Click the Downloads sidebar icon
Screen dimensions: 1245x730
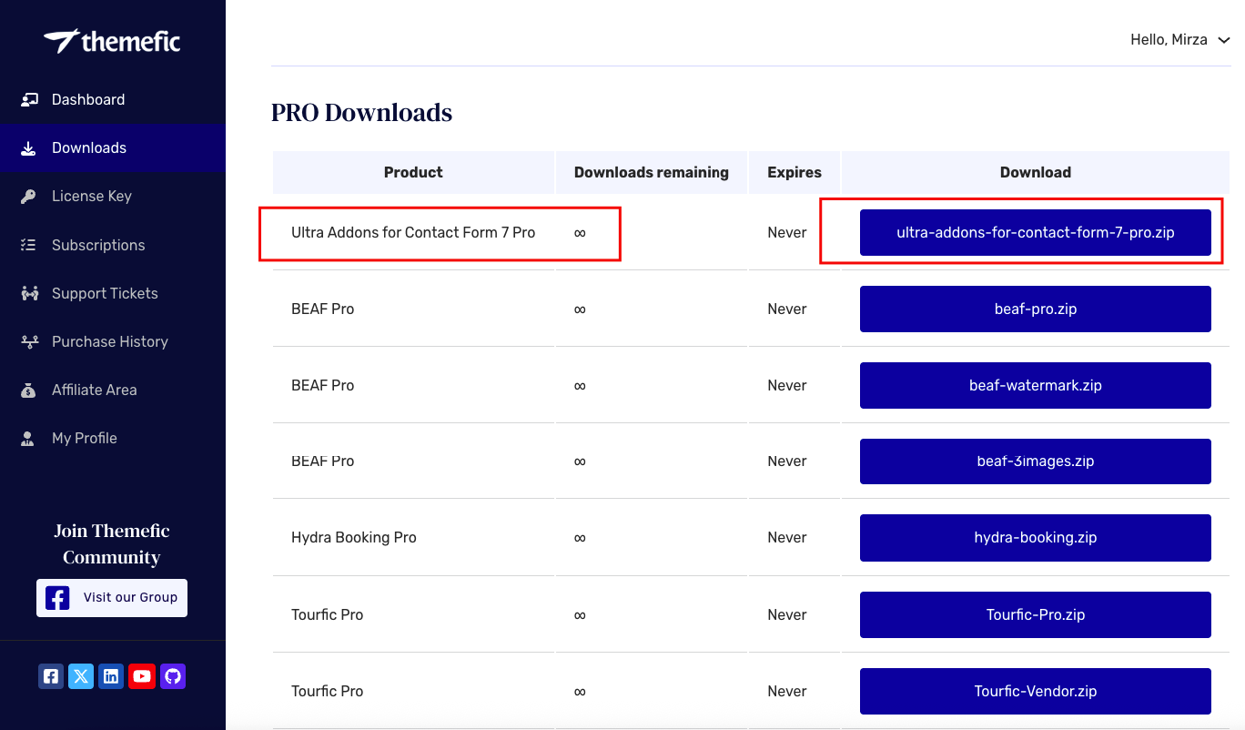[29, 147]
